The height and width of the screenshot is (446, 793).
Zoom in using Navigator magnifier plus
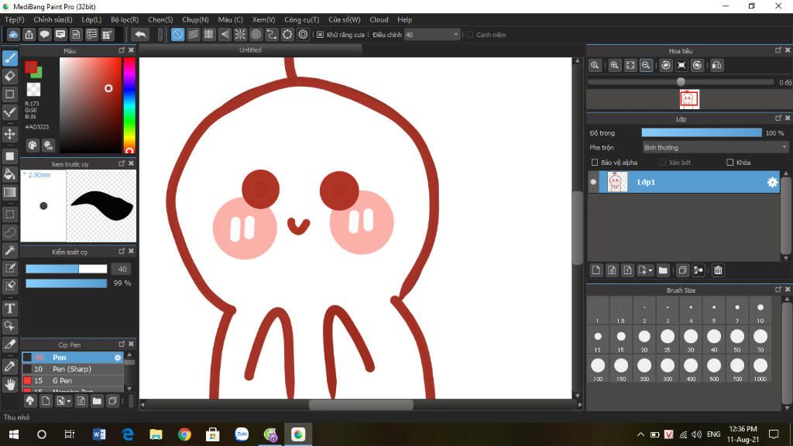pos(614,66)
